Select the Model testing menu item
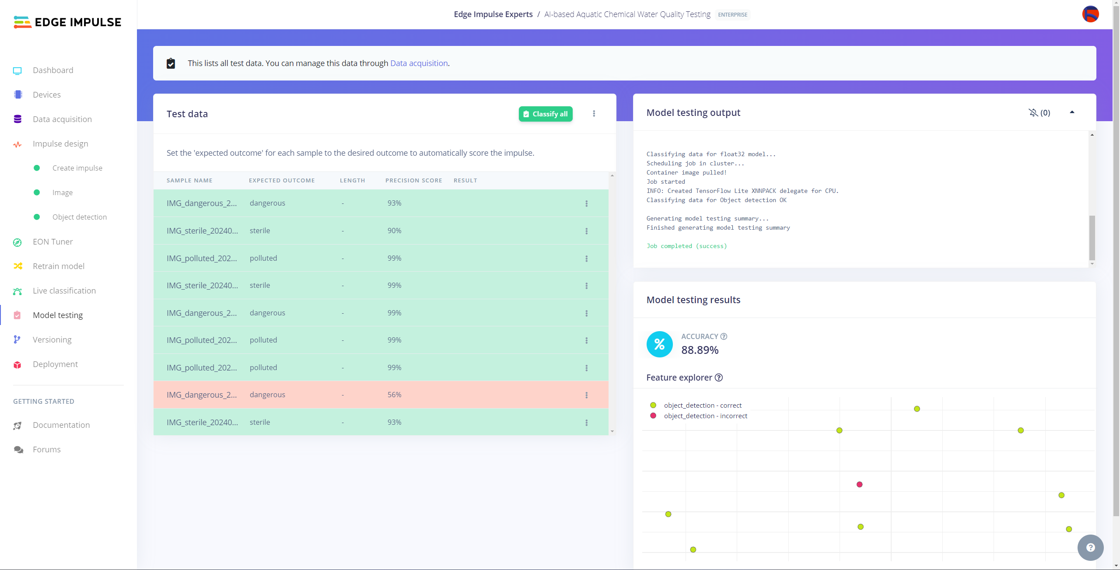 [57, 315]
